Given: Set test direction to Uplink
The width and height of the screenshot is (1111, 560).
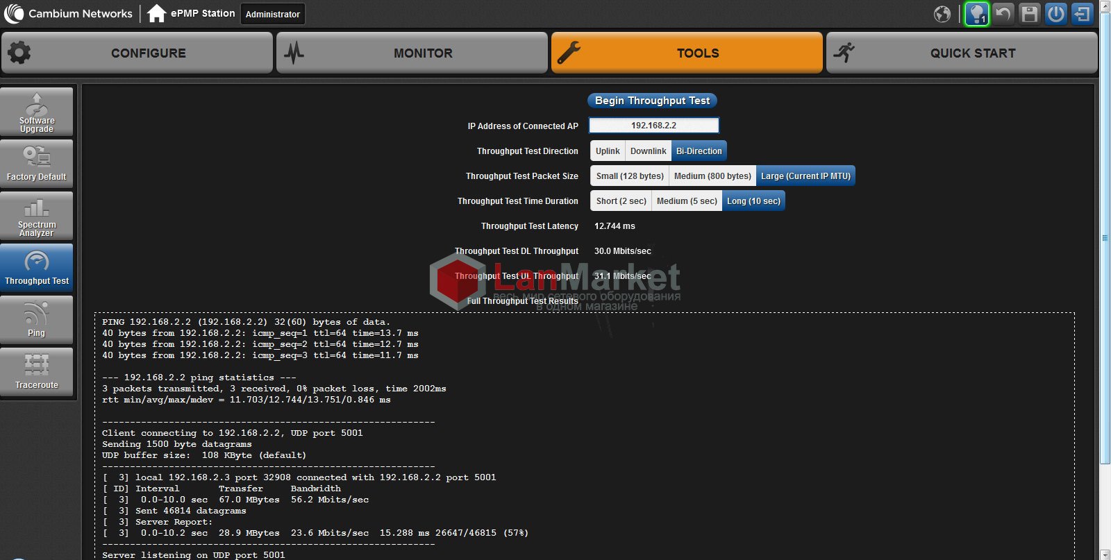Looking at the screenshot, I should point(608,151).
